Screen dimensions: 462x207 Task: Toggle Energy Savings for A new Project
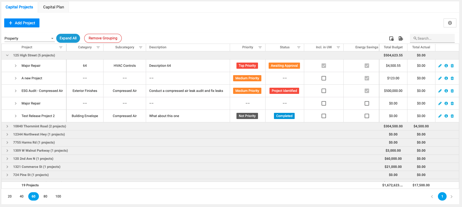tap(367, 78)
